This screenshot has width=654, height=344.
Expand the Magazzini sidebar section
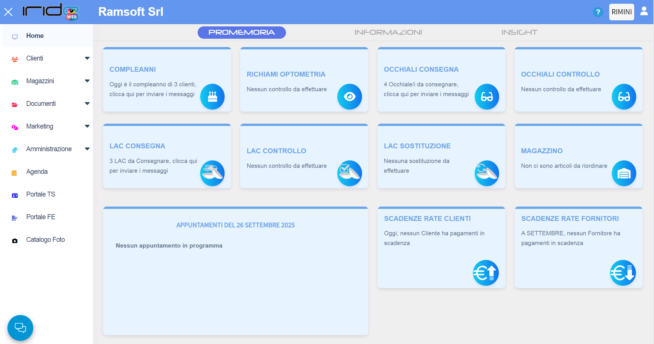tap(87, 81)
